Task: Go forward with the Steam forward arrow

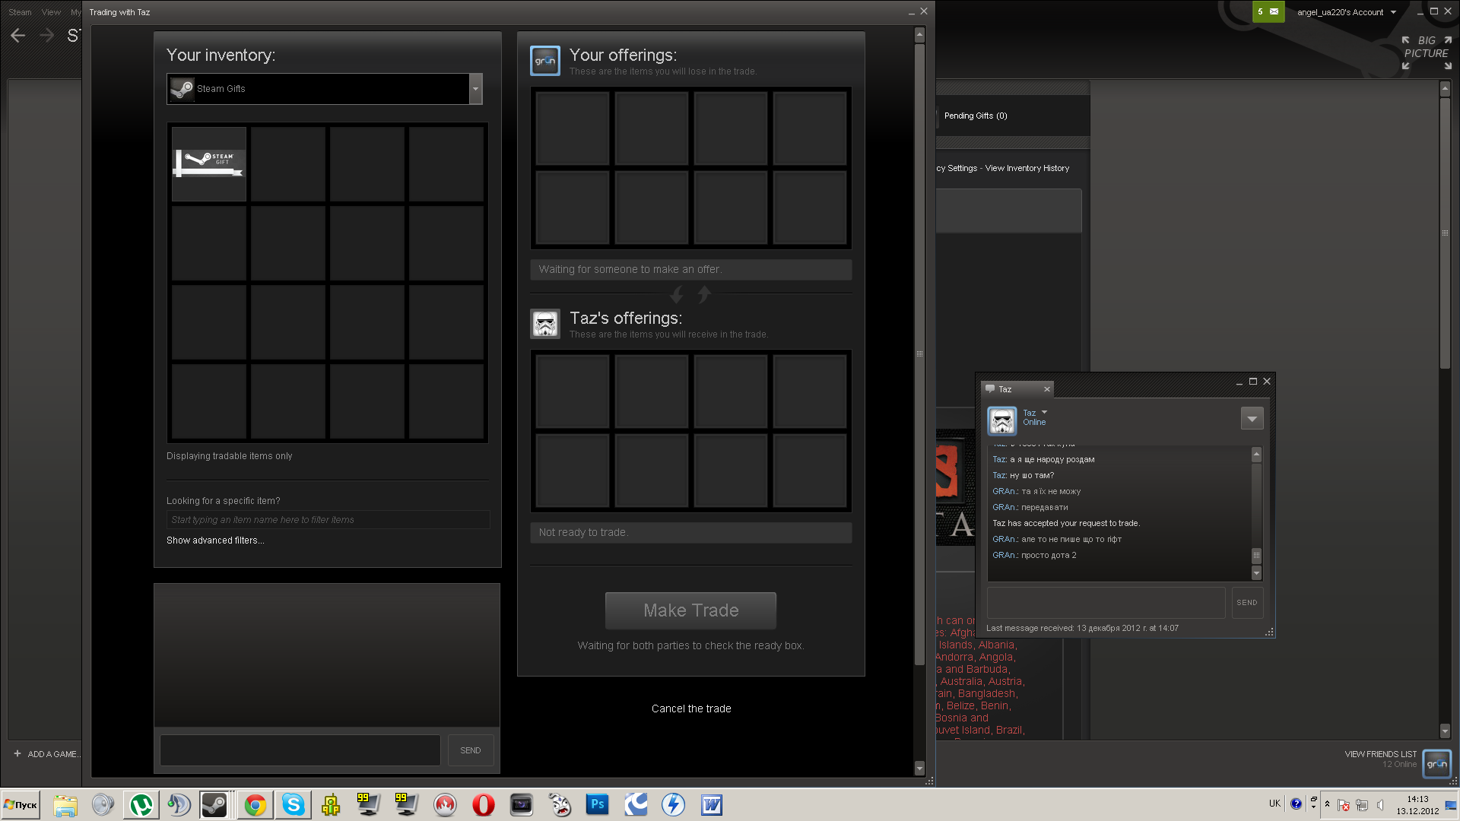Action: (46, 35)
